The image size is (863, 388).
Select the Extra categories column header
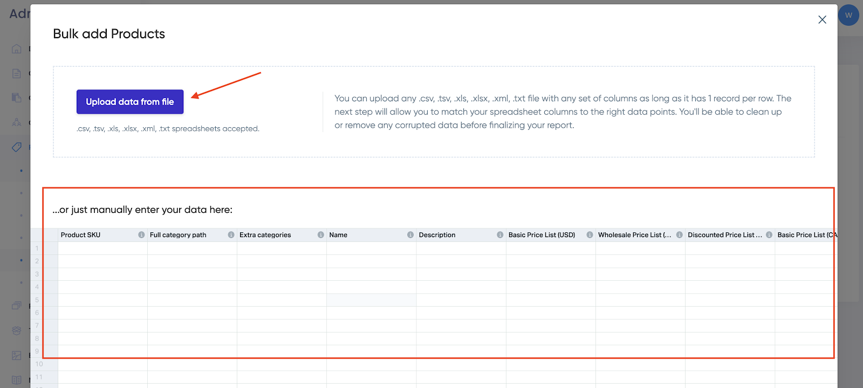tap(282, 235)
